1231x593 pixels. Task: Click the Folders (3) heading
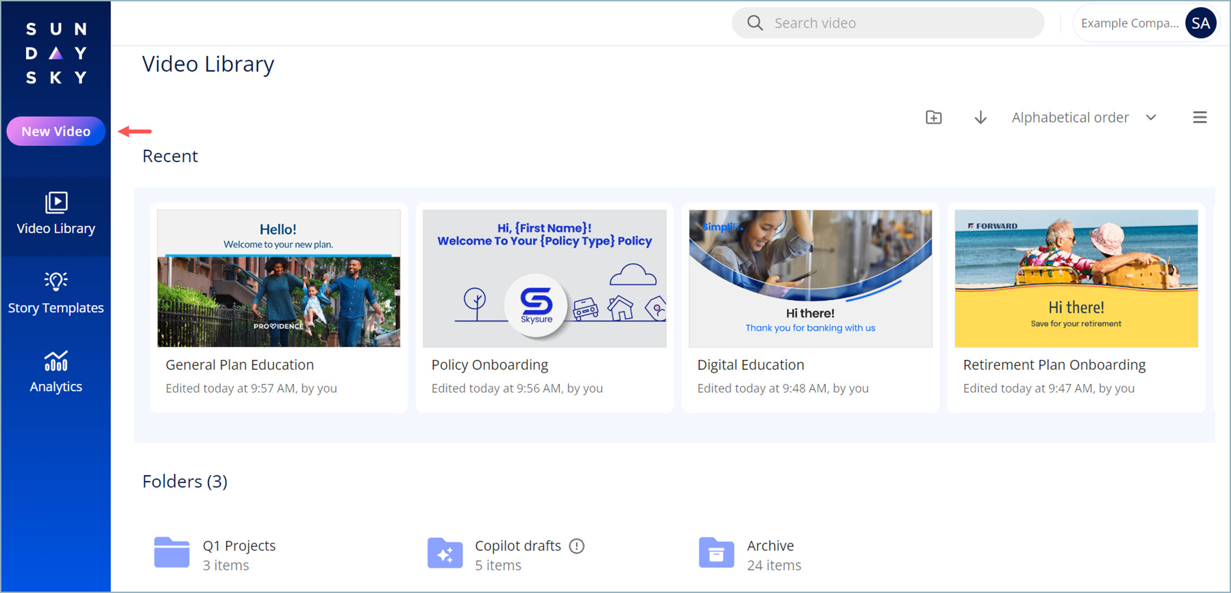pos(185,481)
